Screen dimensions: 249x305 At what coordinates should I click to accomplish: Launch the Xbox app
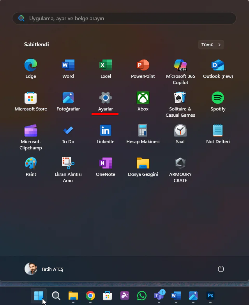point(143,102)
